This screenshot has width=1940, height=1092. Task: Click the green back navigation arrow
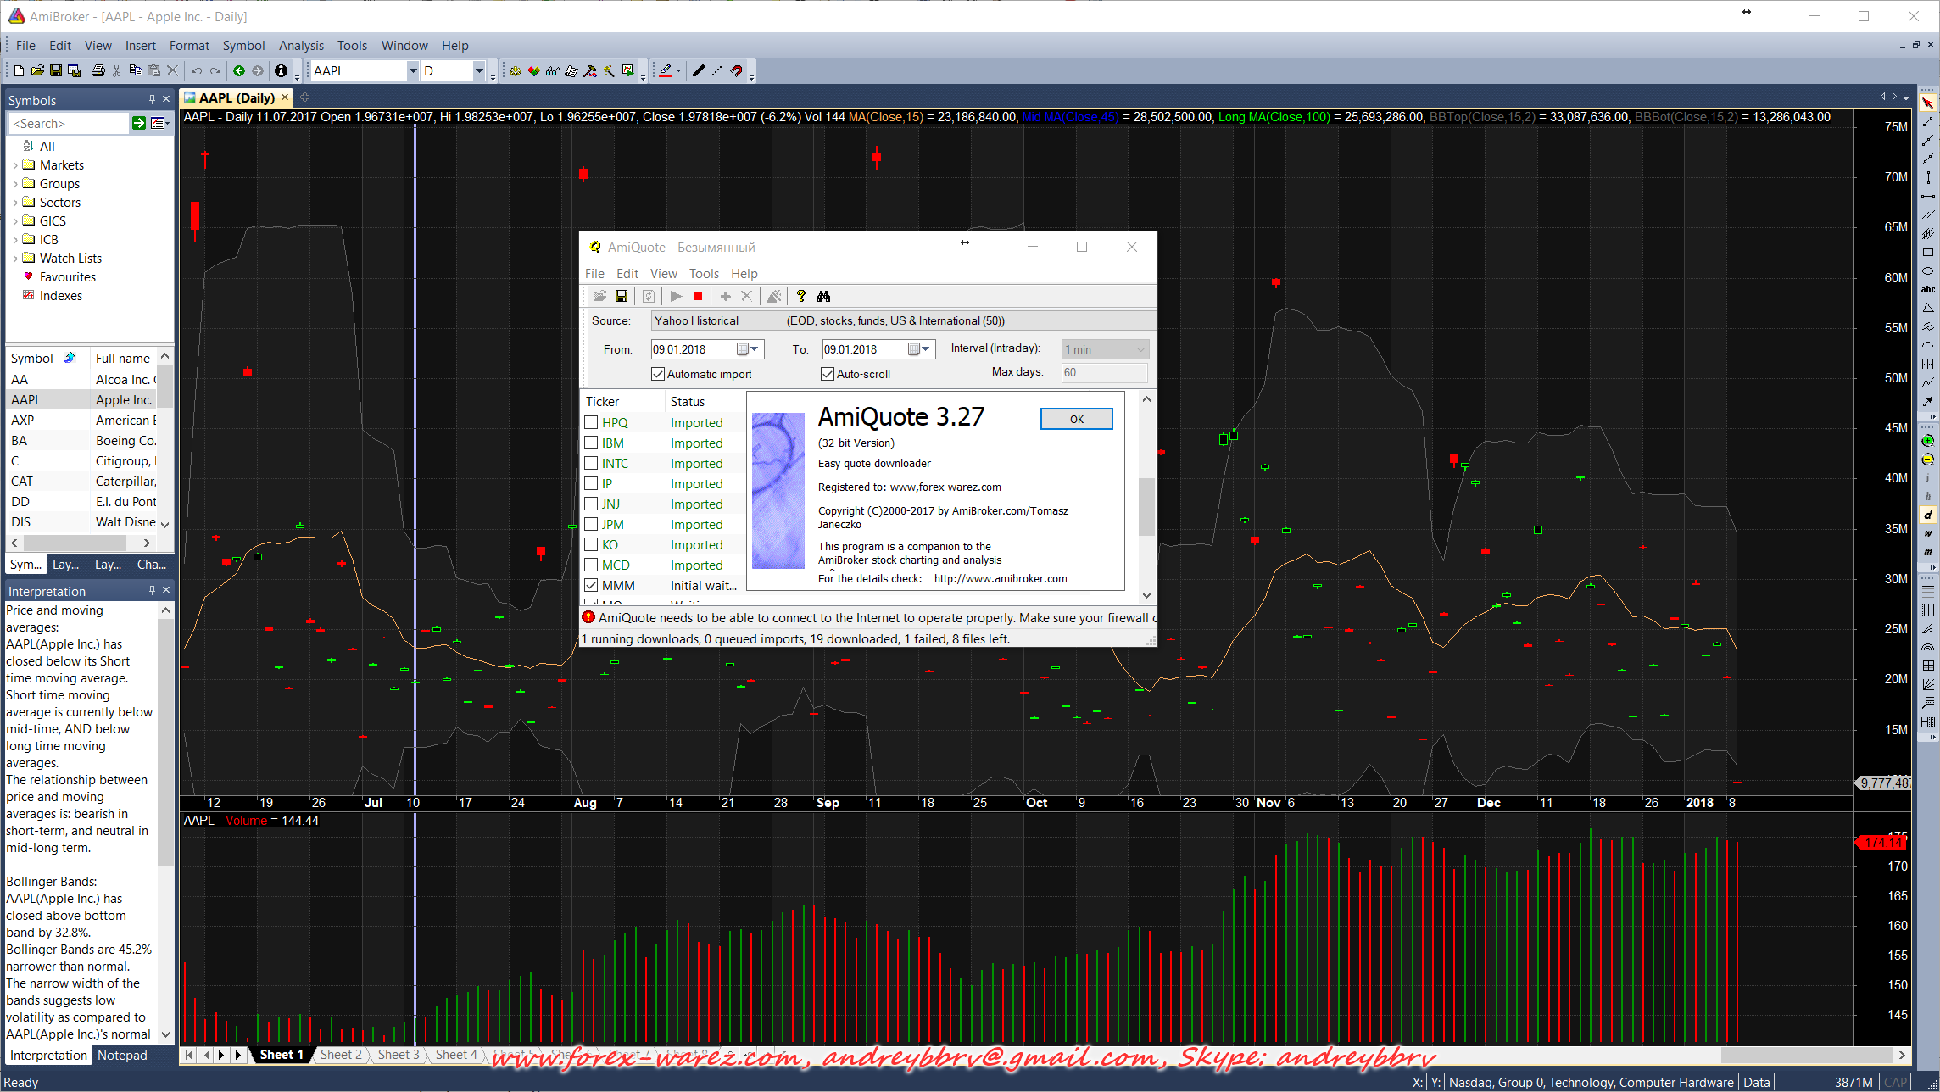pos(239,71)
